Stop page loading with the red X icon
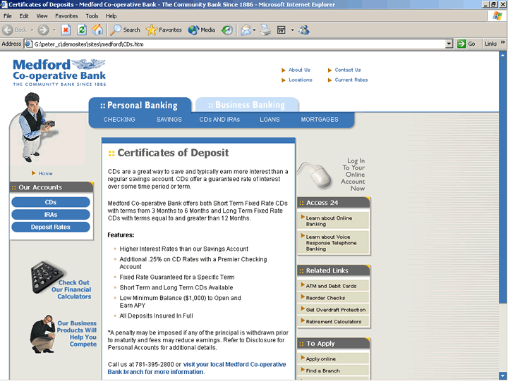508x381 pixels. (x=66, y=30)
